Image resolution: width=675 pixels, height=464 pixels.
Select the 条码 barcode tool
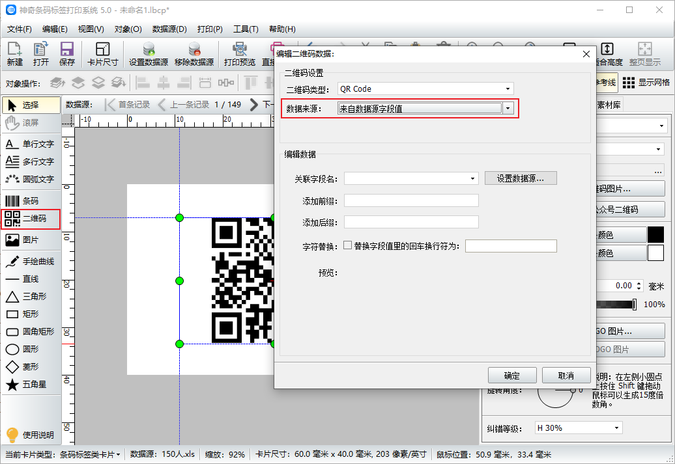[x=31, y=201]
